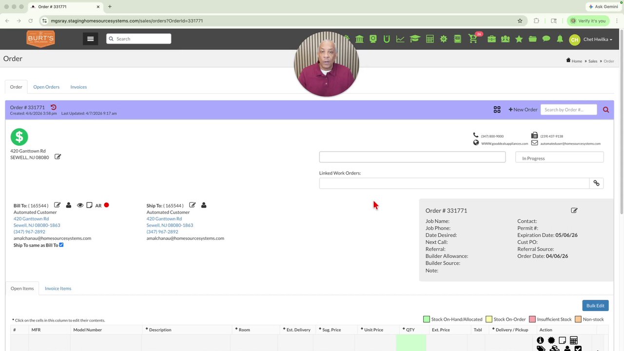
Task: Click the link icon for Linked Work Orders
Action: click(x=596, y=183)
